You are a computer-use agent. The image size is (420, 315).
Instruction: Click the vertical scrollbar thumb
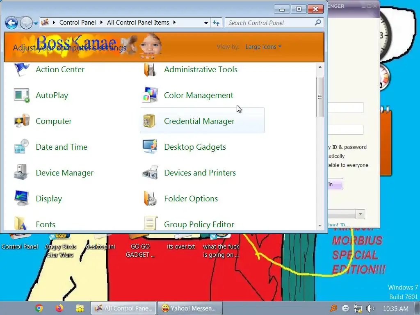pyautogui.click(x=320, y=97)
